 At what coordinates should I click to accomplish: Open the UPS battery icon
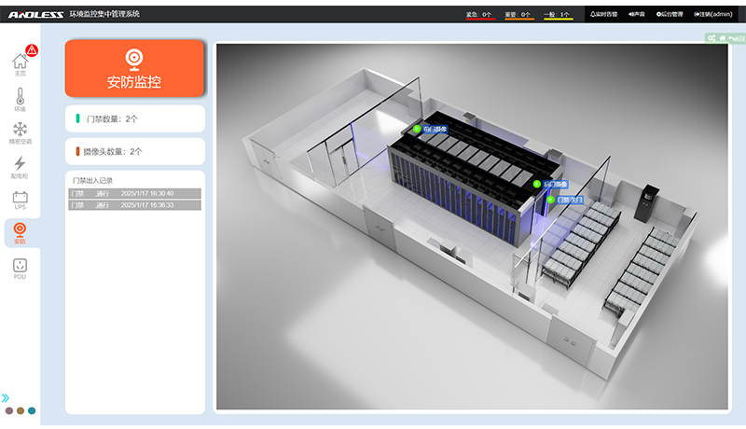pos(20,199)
